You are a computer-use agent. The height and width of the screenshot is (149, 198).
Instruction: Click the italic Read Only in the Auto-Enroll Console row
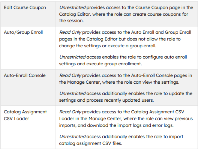point(70,75)
